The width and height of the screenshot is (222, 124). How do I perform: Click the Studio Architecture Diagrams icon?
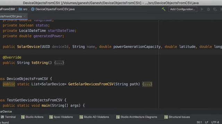[x=118, y=117]
